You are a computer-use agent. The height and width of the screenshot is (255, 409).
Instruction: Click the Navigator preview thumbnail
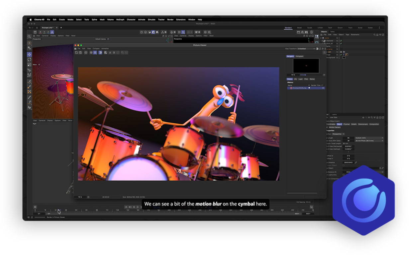pos(306,66)
